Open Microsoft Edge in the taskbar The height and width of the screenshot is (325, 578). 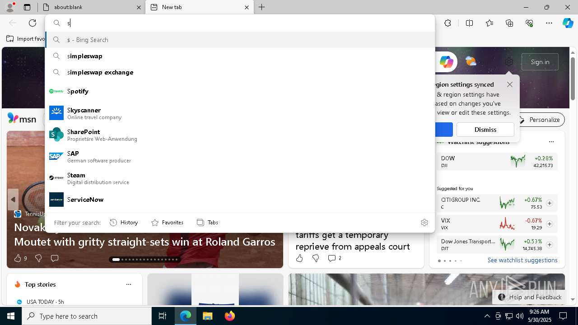click(x=186, y=316)
